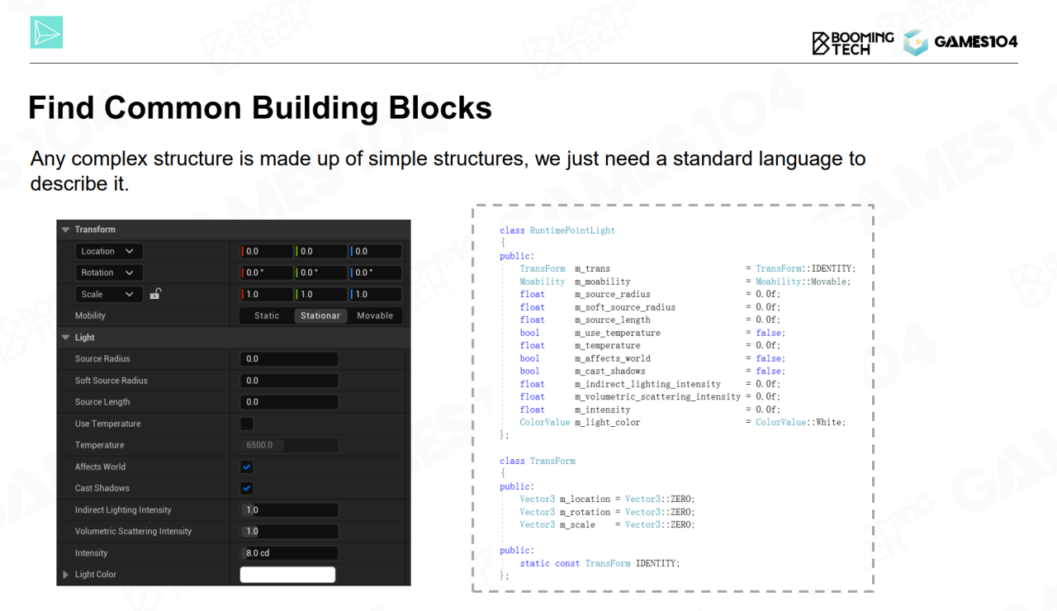Click the Source Radius value field
The width and height of the screenshot is (1057, 611).
click(x=289, y=359)
